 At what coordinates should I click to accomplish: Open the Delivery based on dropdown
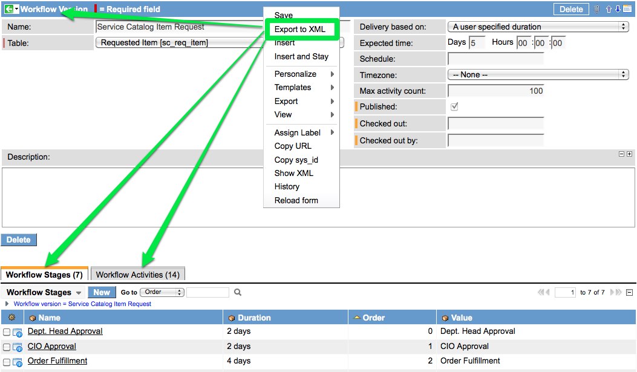538,27
